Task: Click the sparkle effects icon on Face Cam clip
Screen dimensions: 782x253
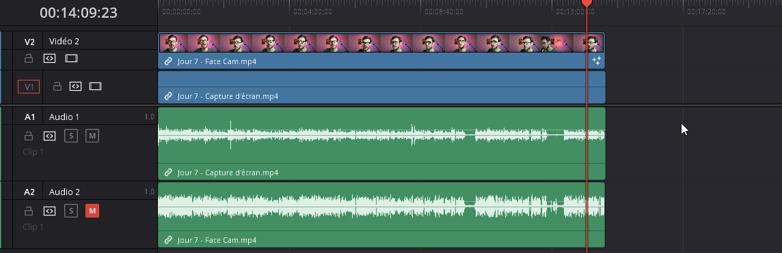Action: click(597, 61)
